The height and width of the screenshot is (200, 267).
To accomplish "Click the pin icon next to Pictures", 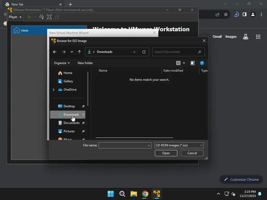I will pos(83,131).
